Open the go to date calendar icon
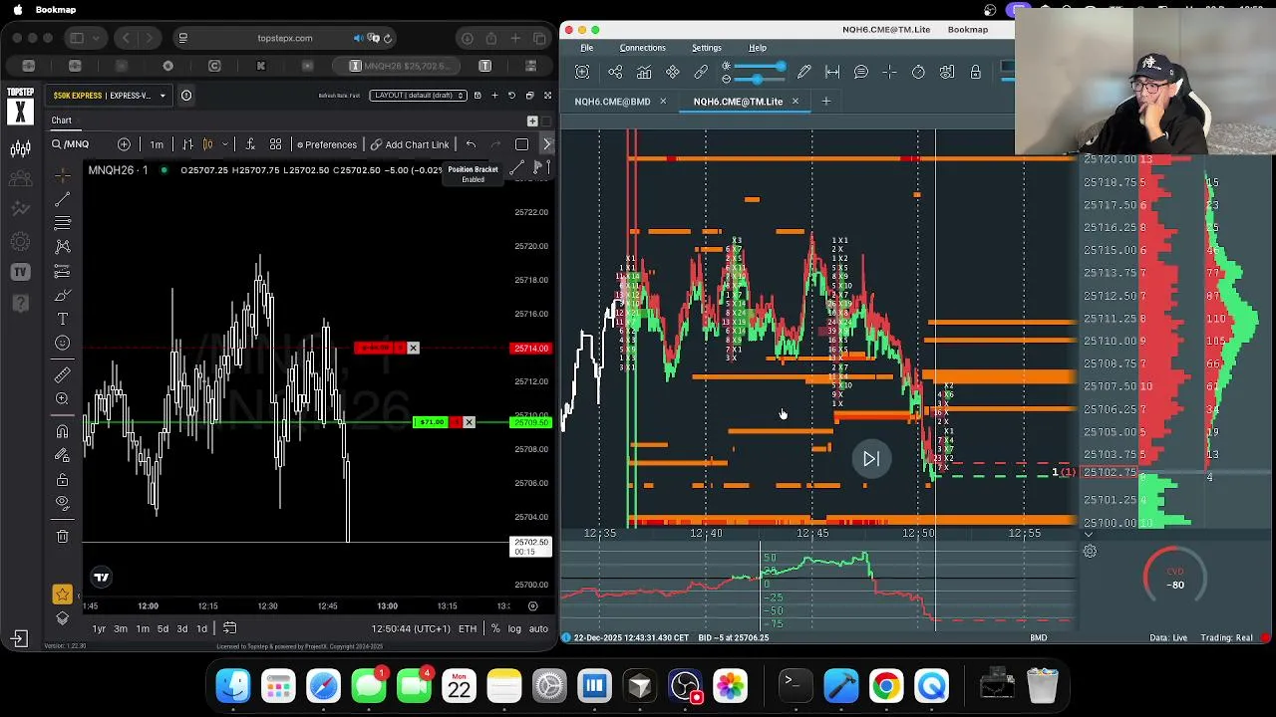Viewport: 1276px width, 717px height. tap(229, 628)
